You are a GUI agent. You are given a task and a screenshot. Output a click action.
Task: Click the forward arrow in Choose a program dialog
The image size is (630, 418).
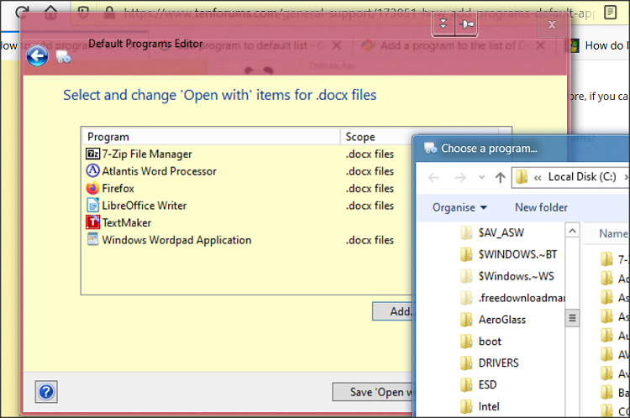460,177
